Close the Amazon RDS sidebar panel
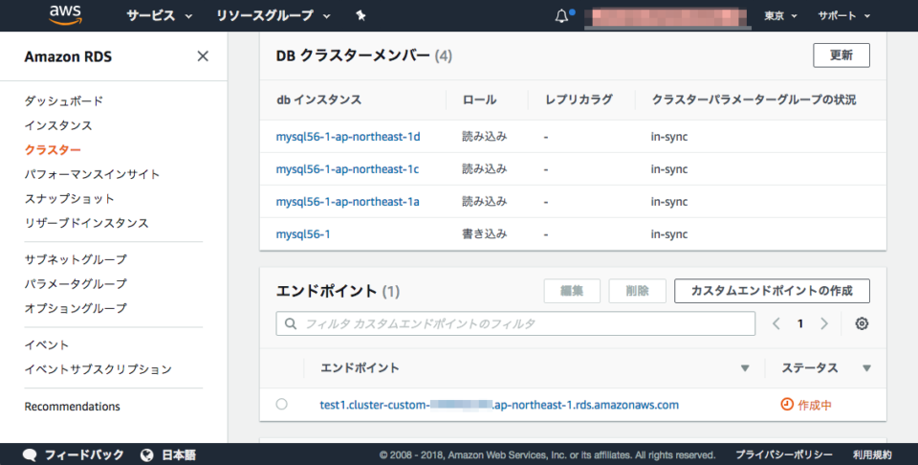The height and width of the screenshot is (465, 918). (x=203, y=56)
